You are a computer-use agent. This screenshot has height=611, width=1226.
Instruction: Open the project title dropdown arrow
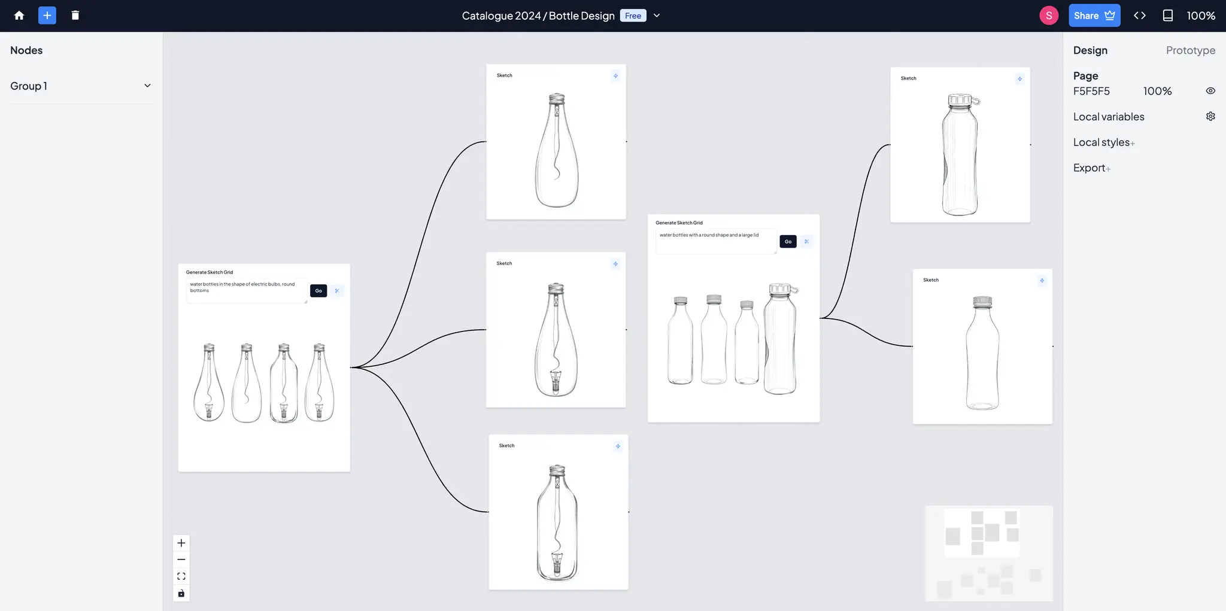point(657,16)
